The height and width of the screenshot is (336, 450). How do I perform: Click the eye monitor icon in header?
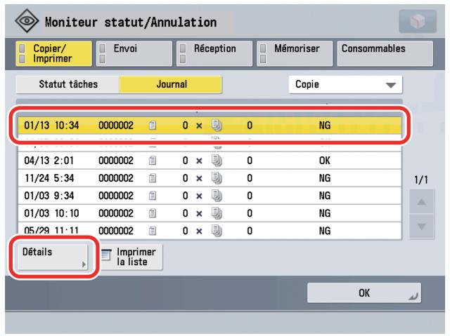pos(27,20)
